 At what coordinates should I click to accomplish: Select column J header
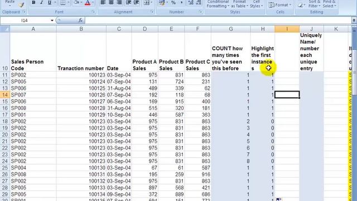pyautogui.click(x=311, y=29)
